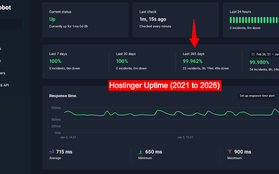
Task: Click 'Checked every minute' text
Action: [x=155, y=26]
